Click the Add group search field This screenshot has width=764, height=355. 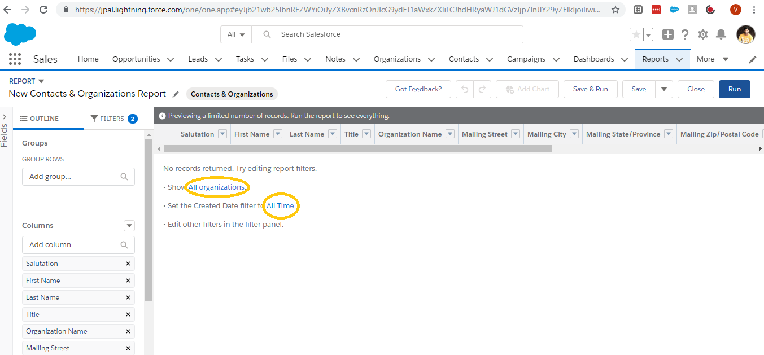pyautogui.click(x=78, y=177)
